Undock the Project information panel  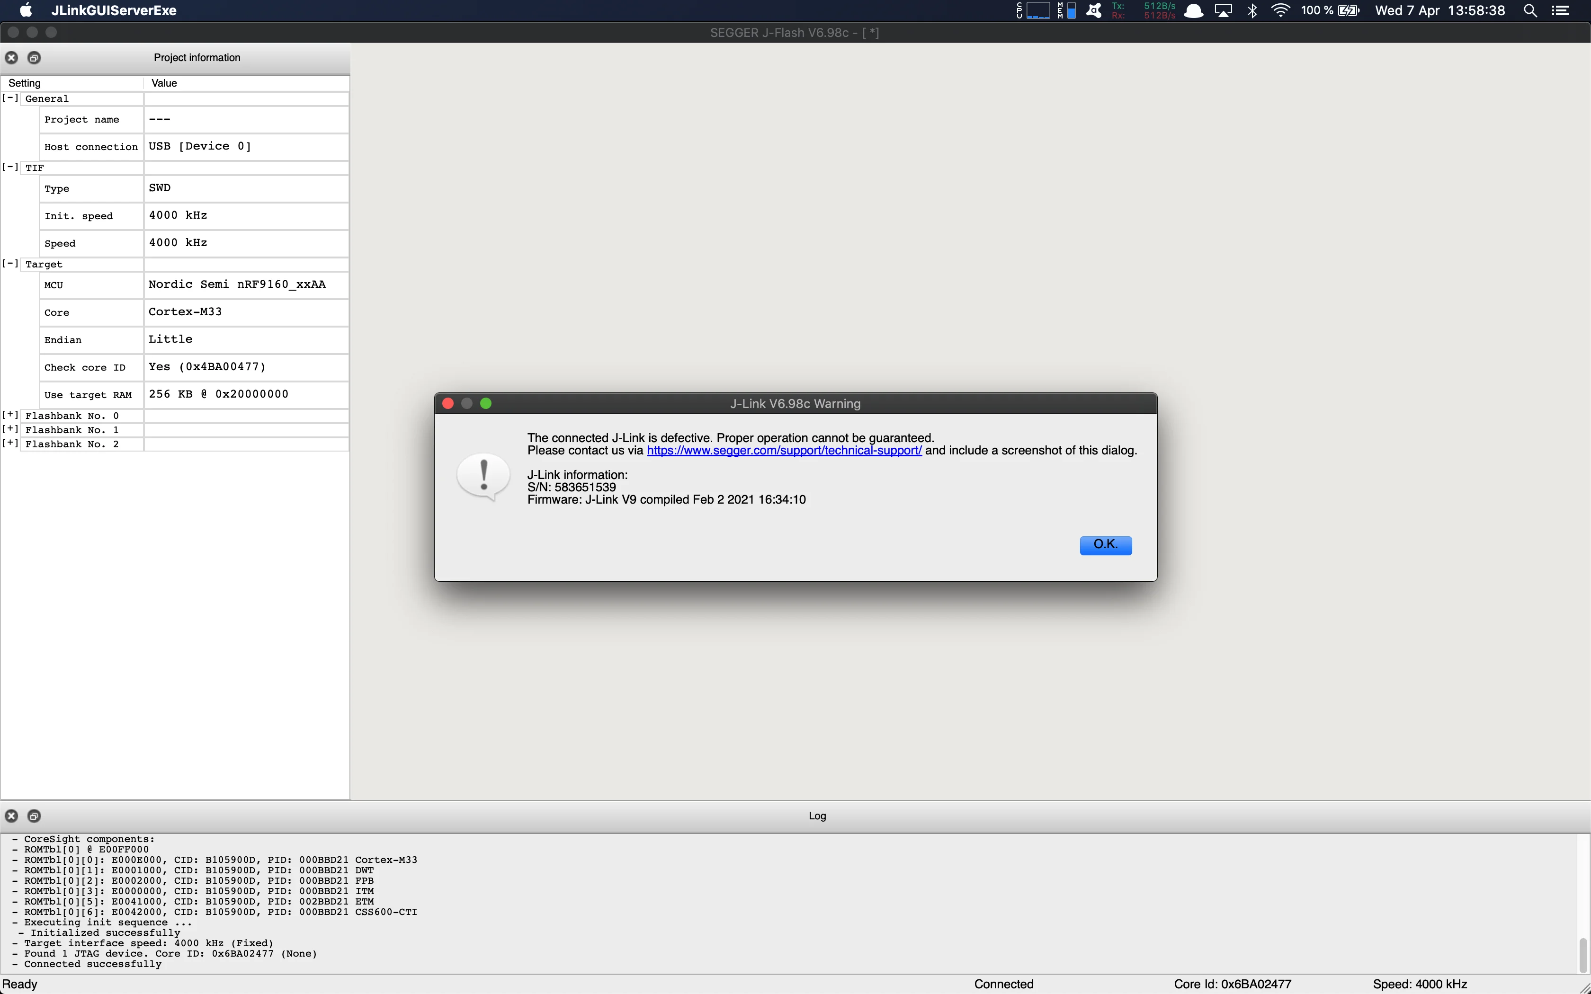click(x=34, y=58)
